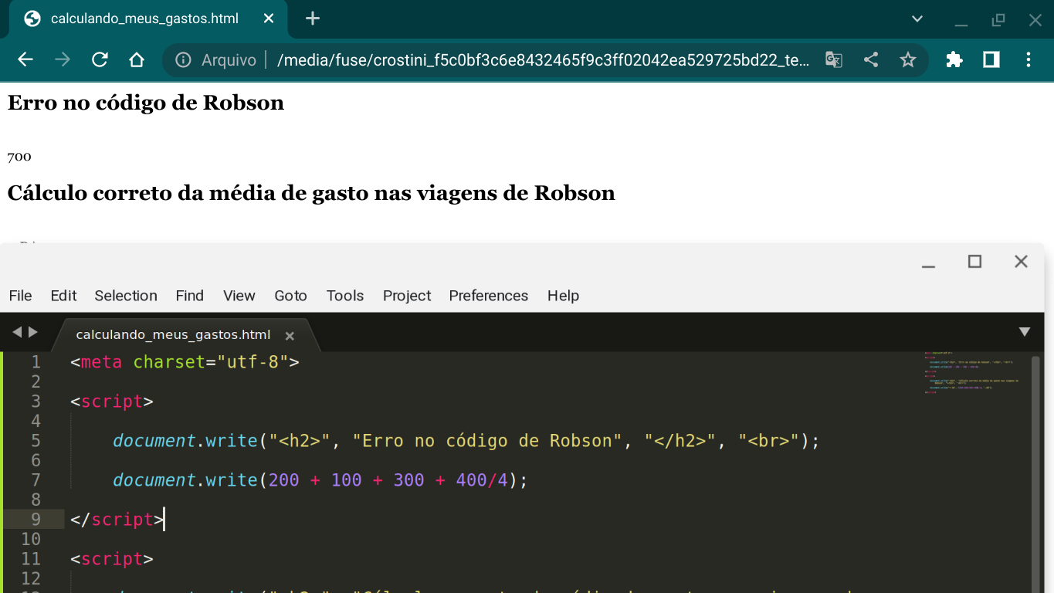
Task: Open the browser home page icon
Action: [x=137, y=59]
